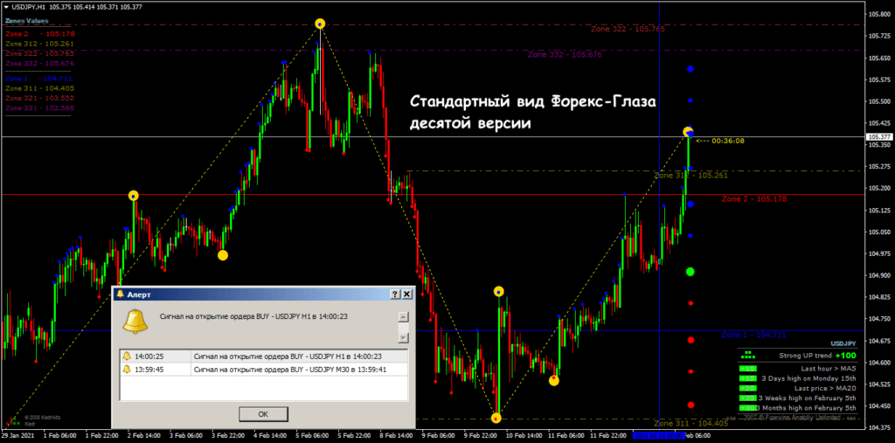Click the green starburst signal marker on the chart
Screen dimensions: 895x443
pos(690,273)
